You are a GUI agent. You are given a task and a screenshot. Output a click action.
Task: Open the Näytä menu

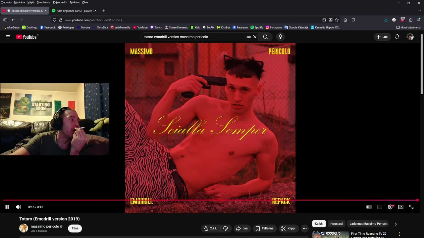(x=31, y=2)
